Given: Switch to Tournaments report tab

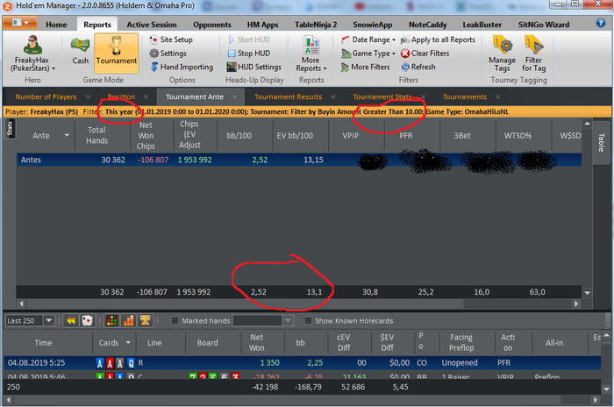Looking at the screenshot, I should click(x=464, y=96).
